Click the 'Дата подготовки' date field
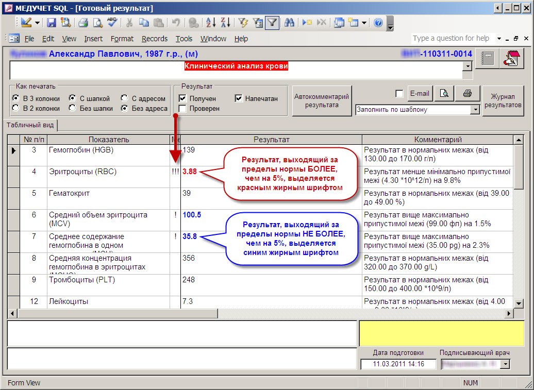 (398, 364)
